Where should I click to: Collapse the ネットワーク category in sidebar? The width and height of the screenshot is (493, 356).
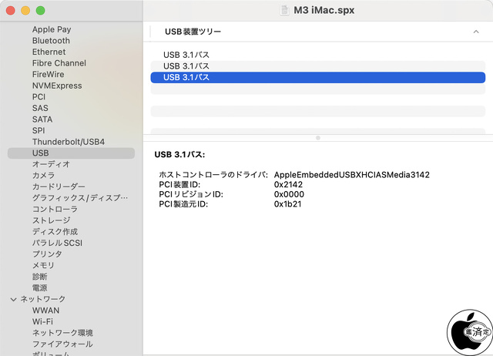pos(13,299)
